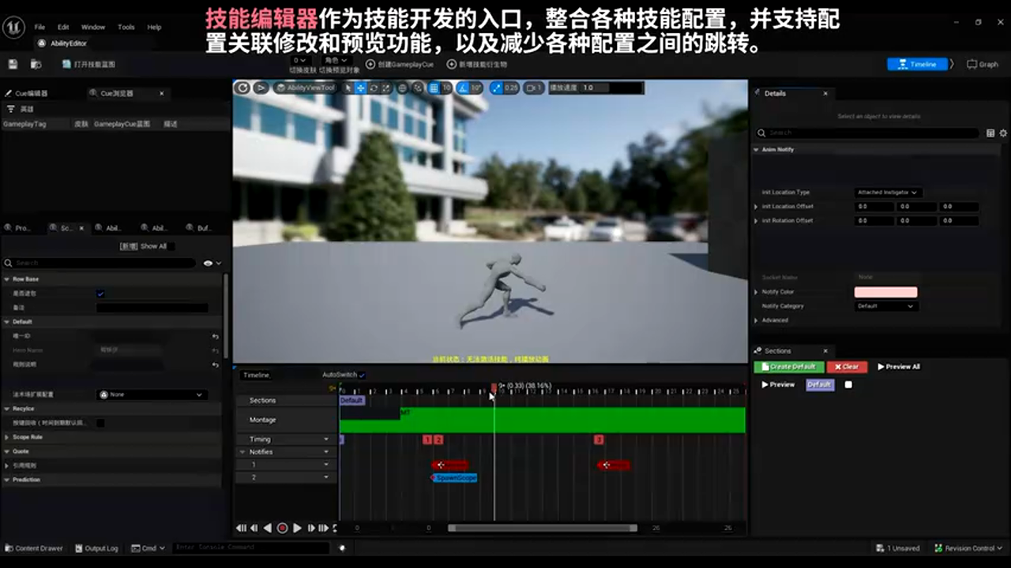The image size is (1011, 568).
Task: Click the filter funnel icon in Cue浏览器 panel
Action: pyautogui.click(x=11, y=109)
